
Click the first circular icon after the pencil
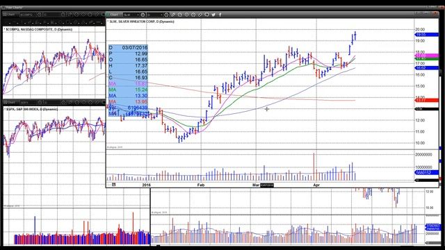point(180,15)
